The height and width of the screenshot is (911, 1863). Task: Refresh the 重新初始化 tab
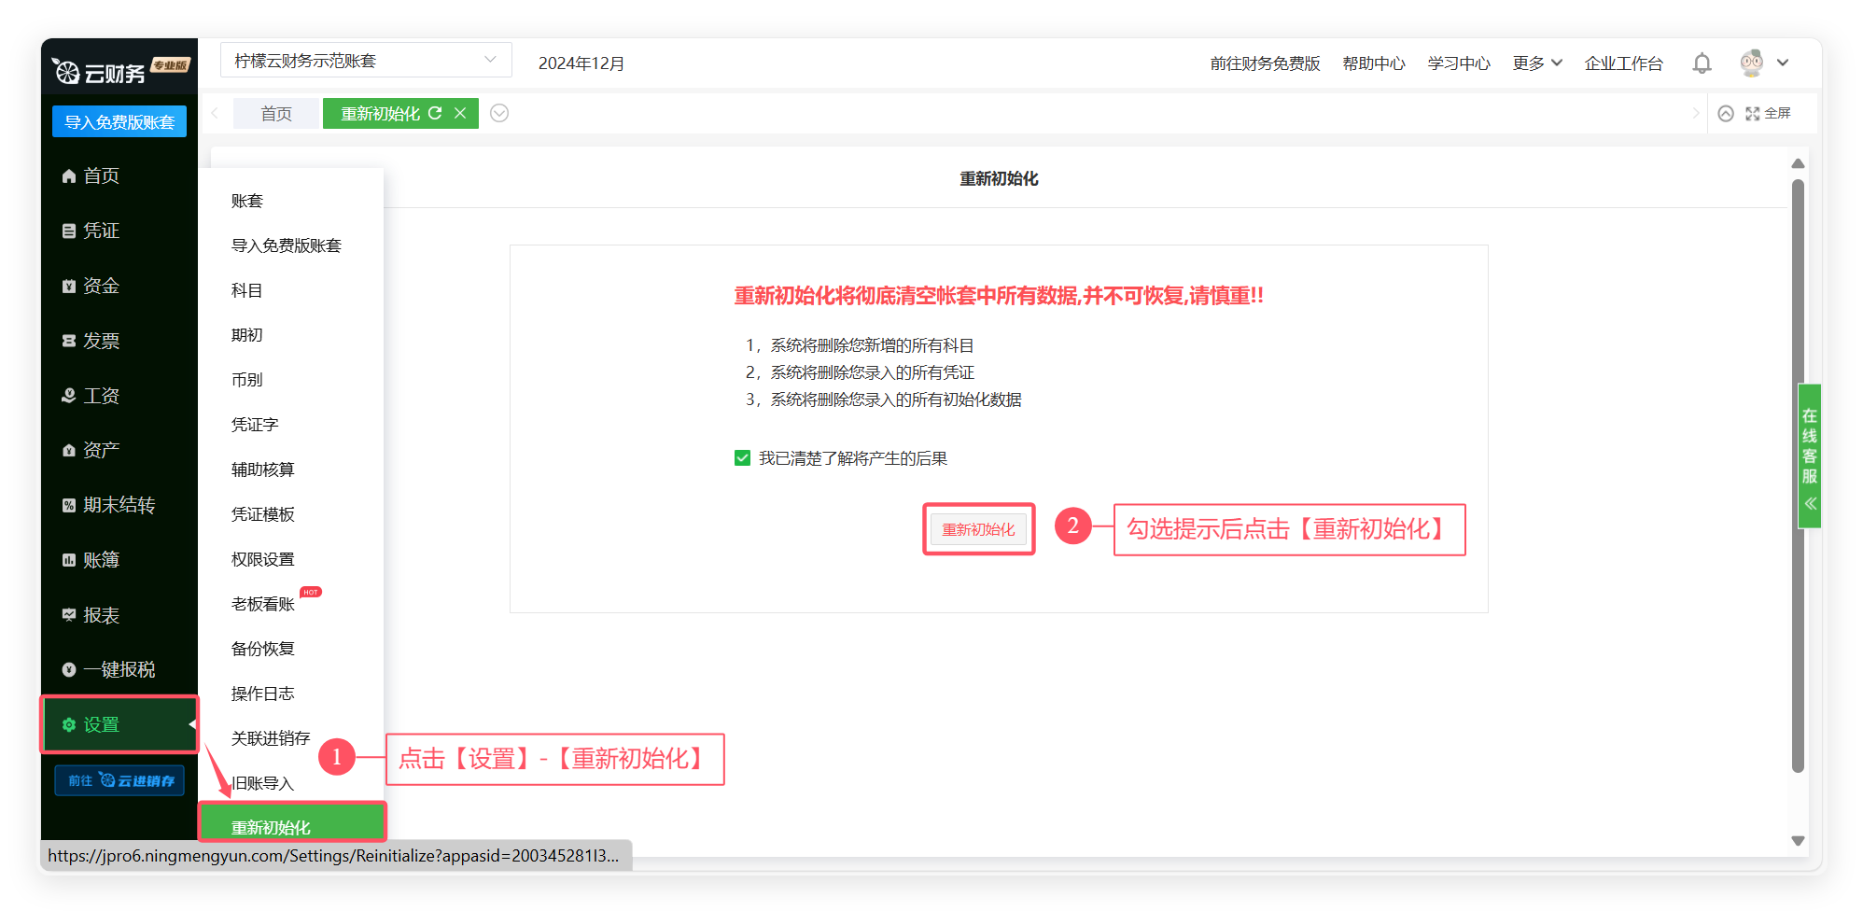point(435,113)
